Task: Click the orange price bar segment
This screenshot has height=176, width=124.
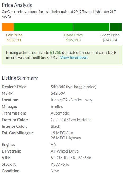Action: point(8,27)
